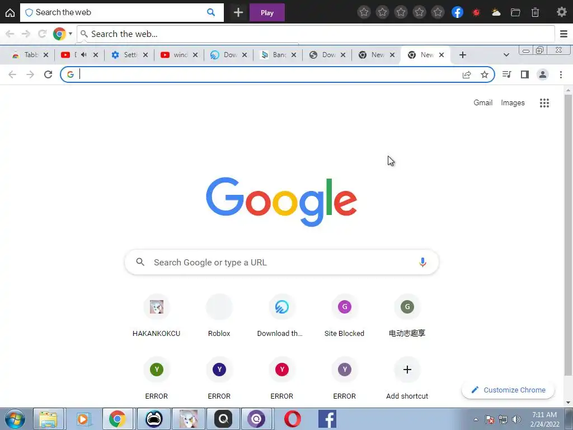This screenshot has width=573, height=430.
Task: Open the HAKANKOKCU shortcut
Action: pos(157,316)
